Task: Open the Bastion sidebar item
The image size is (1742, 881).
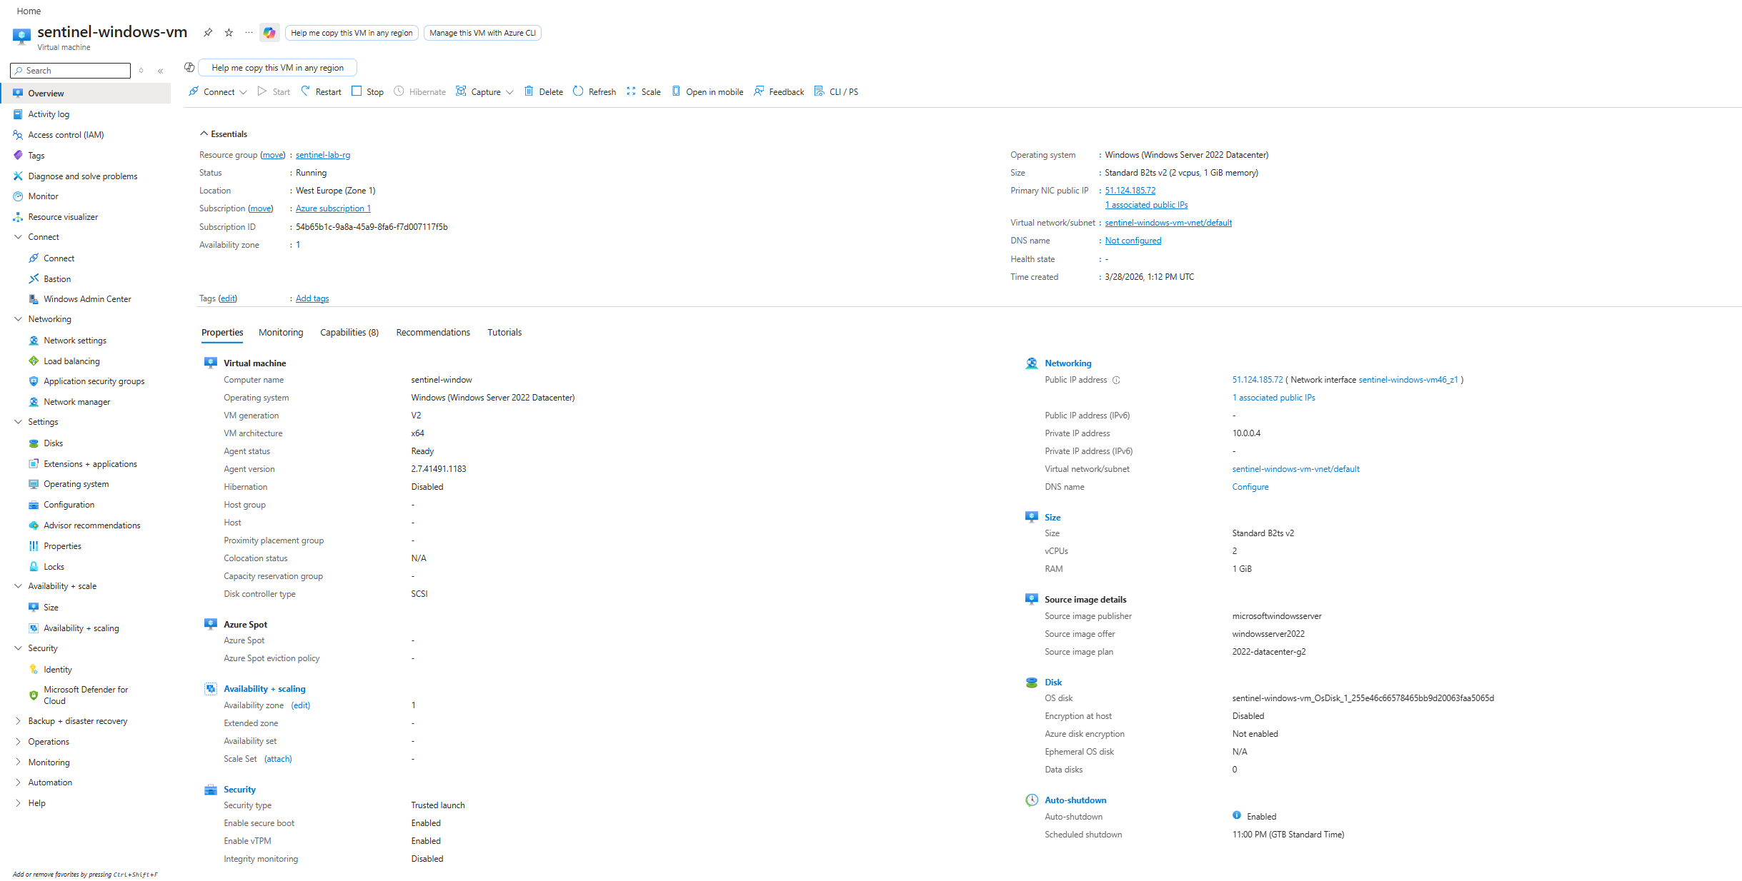Action: [57, 278]
